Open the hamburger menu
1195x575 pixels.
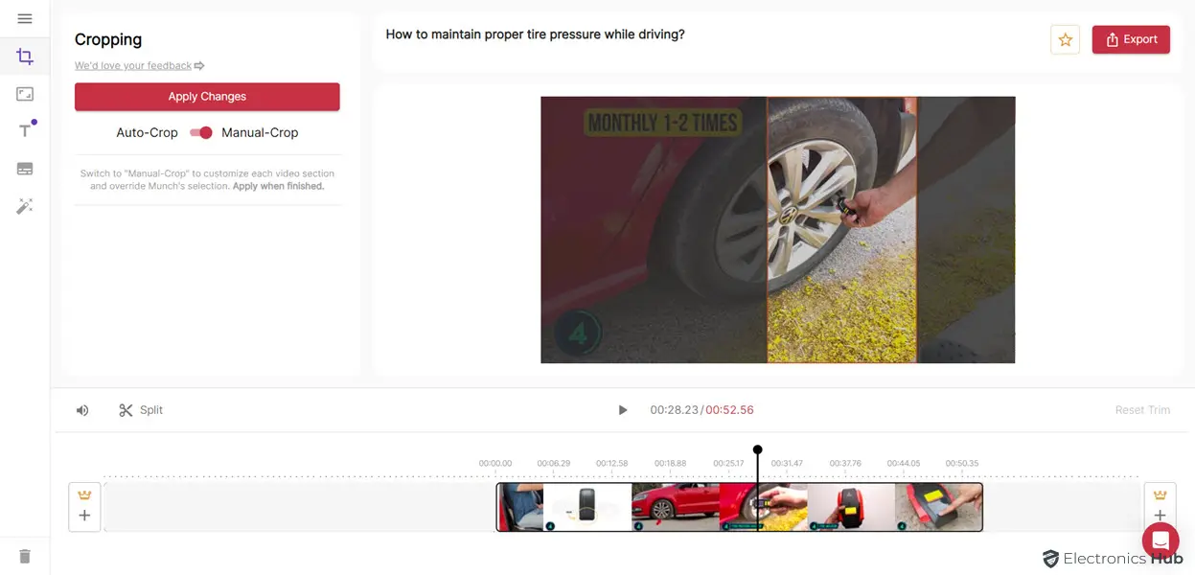[x=25, y=19]
